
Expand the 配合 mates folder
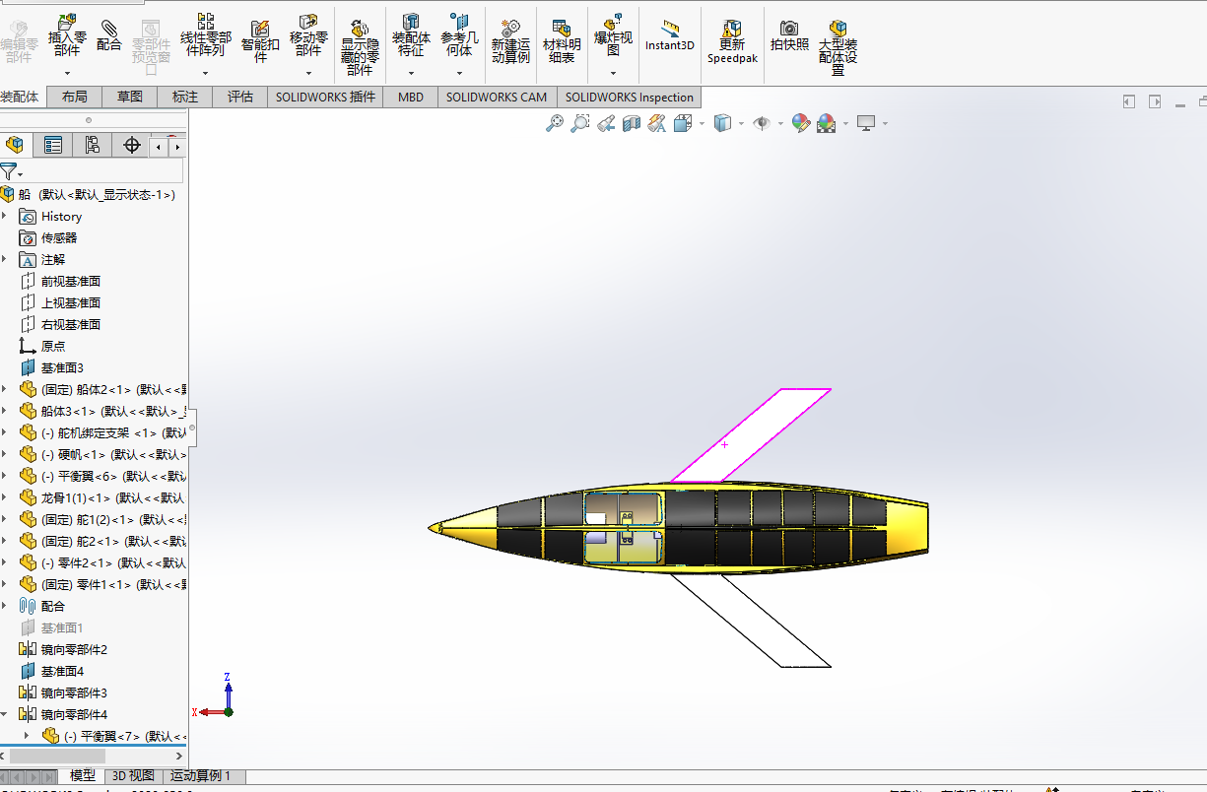tap(4, 606)
